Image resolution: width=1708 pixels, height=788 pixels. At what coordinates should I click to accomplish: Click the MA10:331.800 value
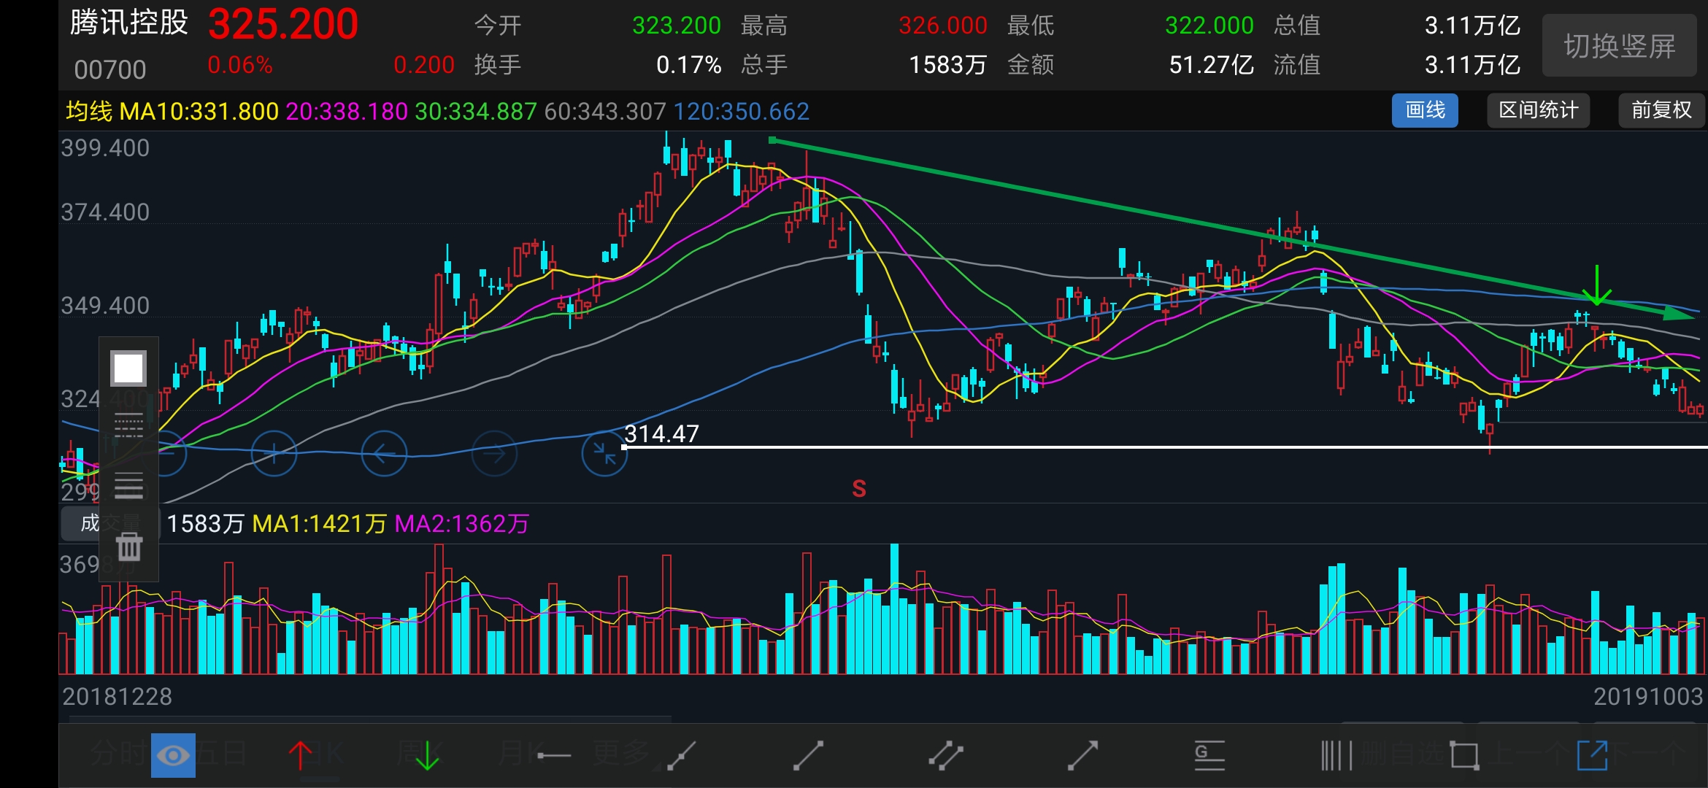(199, 112)
